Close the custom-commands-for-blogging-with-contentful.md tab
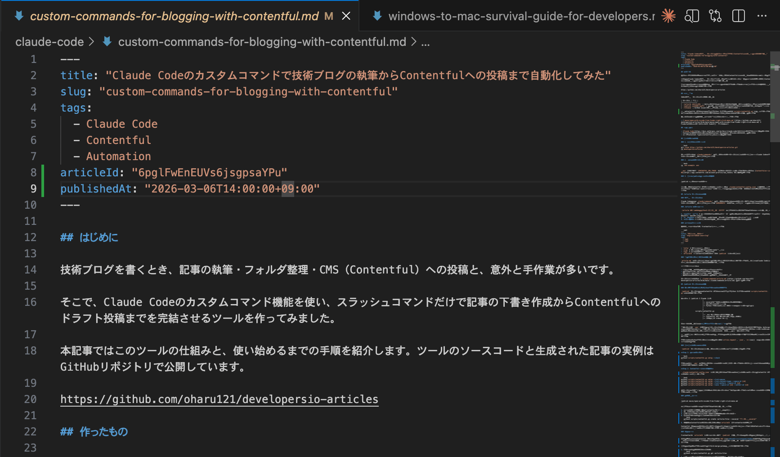The height and width of the screenshot is (457, 780). click(x=346, y=16)
